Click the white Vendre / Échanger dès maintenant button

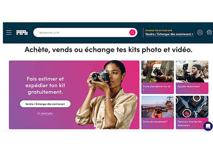coord(45,104)
